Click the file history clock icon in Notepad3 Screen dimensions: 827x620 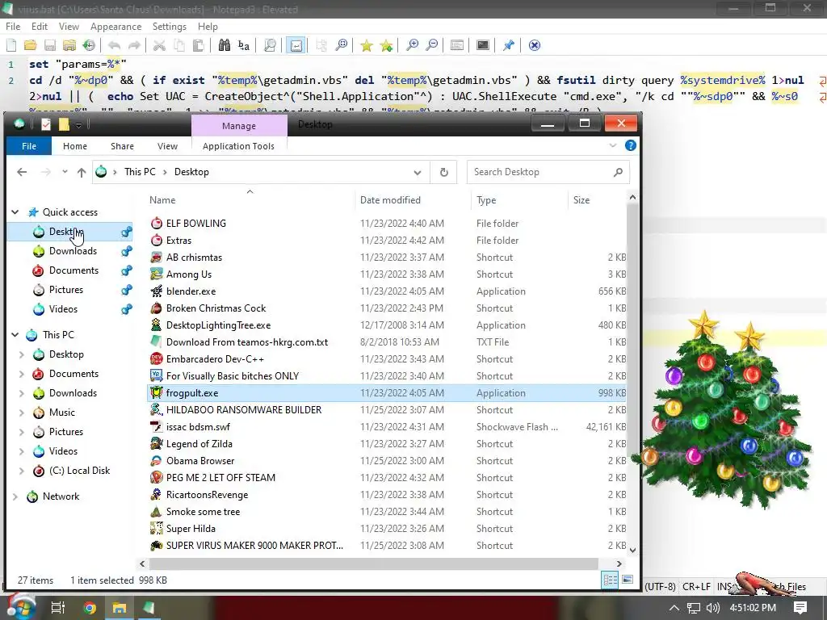click(x=89, y=45)
